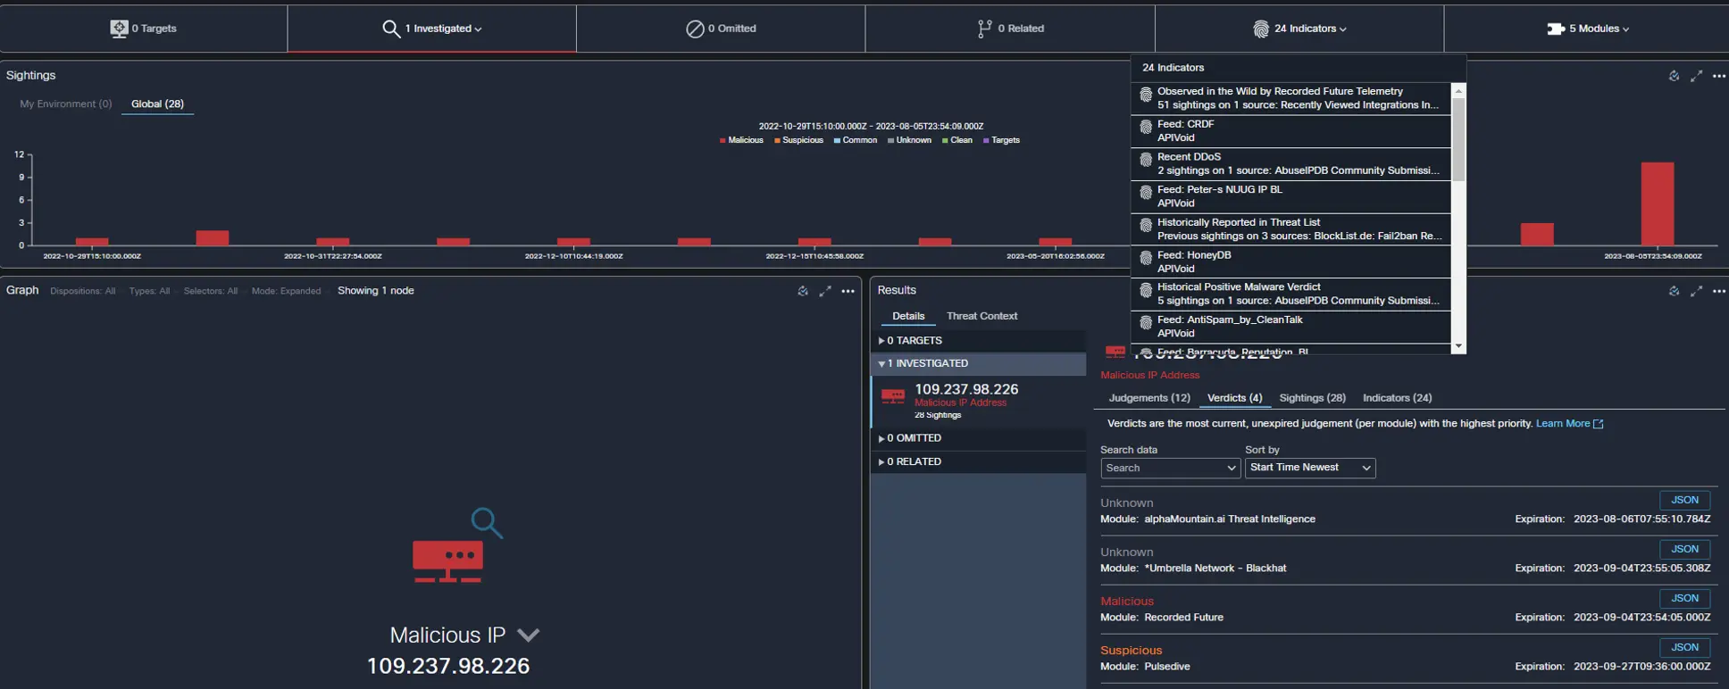Open the 5 Modules dropdown
This screenshot has height=689, width=1729.
[1588, 29]
